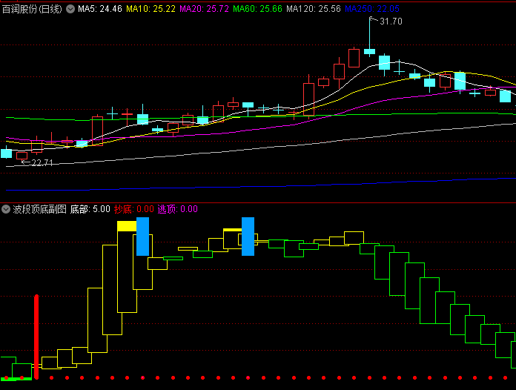The image size is (516, 390).
Task: Select the MA20: 25.72 label
Action: [x=204, y=9]
